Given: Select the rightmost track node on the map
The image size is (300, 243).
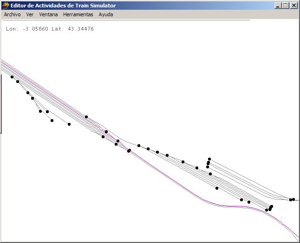Looking at the screenshot, I should point(293,199).
